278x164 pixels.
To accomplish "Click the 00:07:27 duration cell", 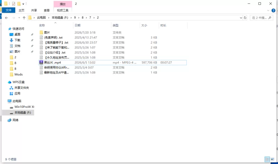I will (x=166, y=62).
